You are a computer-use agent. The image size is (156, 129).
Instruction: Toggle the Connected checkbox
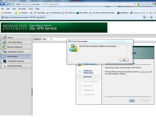pyautogui.click(x=80, y=95)
